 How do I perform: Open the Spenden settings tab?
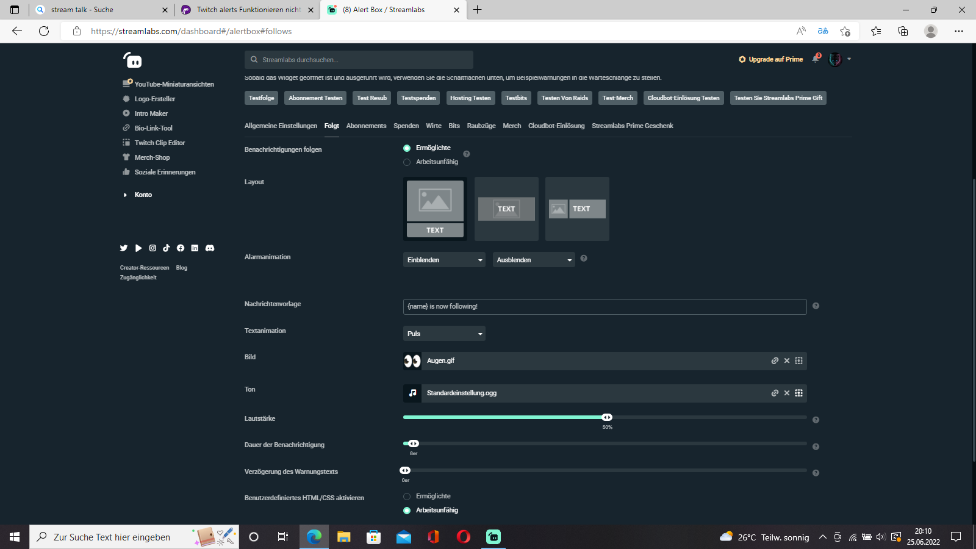click(406, 126)
